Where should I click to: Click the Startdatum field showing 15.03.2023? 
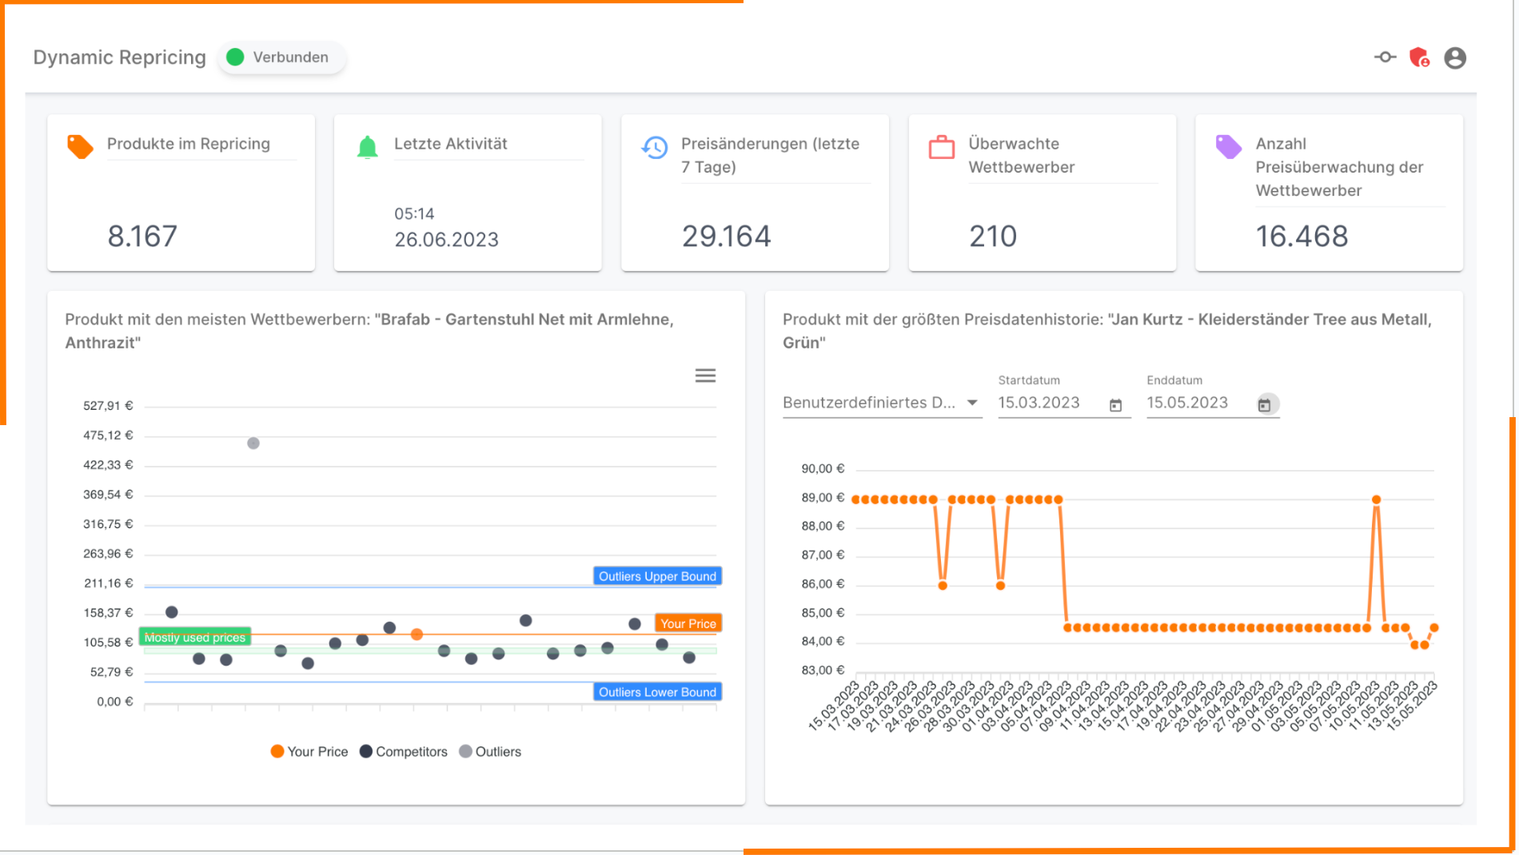tap(1063, 403)
